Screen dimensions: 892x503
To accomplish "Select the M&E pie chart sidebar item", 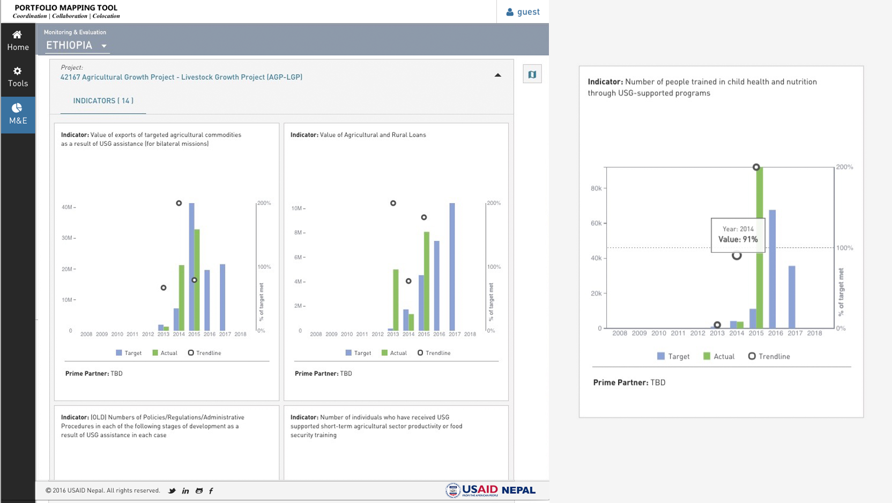I will 18,114.
